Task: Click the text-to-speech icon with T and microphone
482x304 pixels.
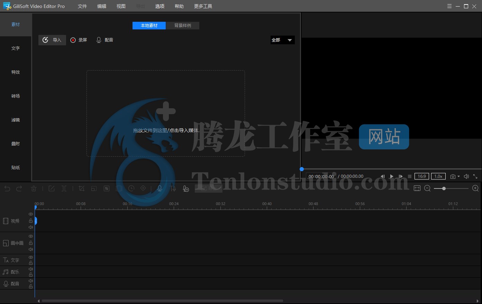Action: (173, 188)
